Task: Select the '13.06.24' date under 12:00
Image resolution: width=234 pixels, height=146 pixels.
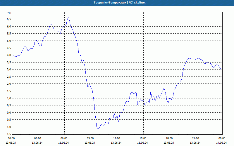Action: click(x=116, y=143)
